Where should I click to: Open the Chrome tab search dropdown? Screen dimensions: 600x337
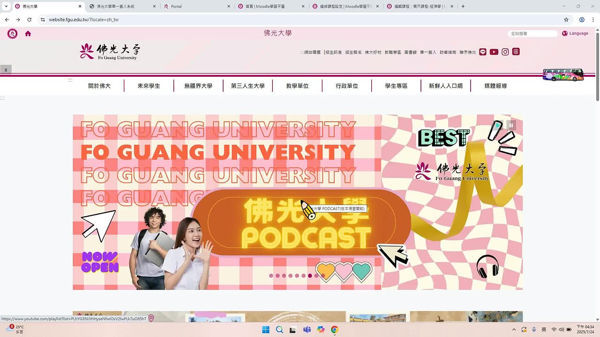(x=6, y=7)
